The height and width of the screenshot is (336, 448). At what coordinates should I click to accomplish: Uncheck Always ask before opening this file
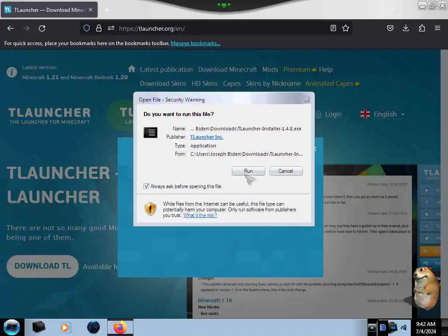[146, 186]
